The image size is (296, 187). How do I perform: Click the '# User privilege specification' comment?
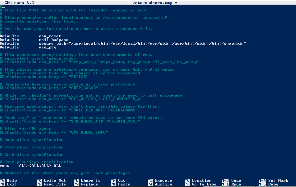tap(37, 162)
